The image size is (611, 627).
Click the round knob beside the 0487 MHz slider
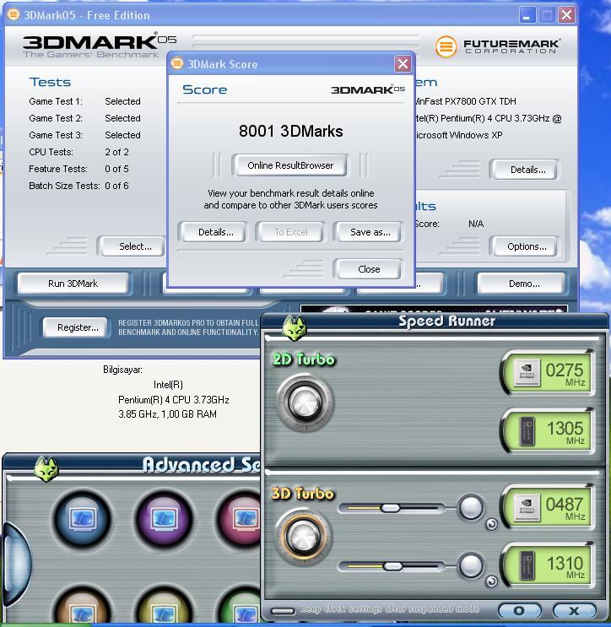471,507
